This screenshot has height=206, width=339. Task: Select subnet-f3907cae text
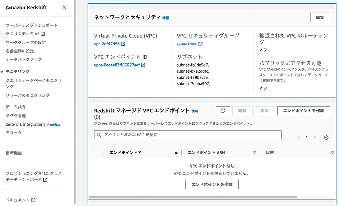click(193, 77)
